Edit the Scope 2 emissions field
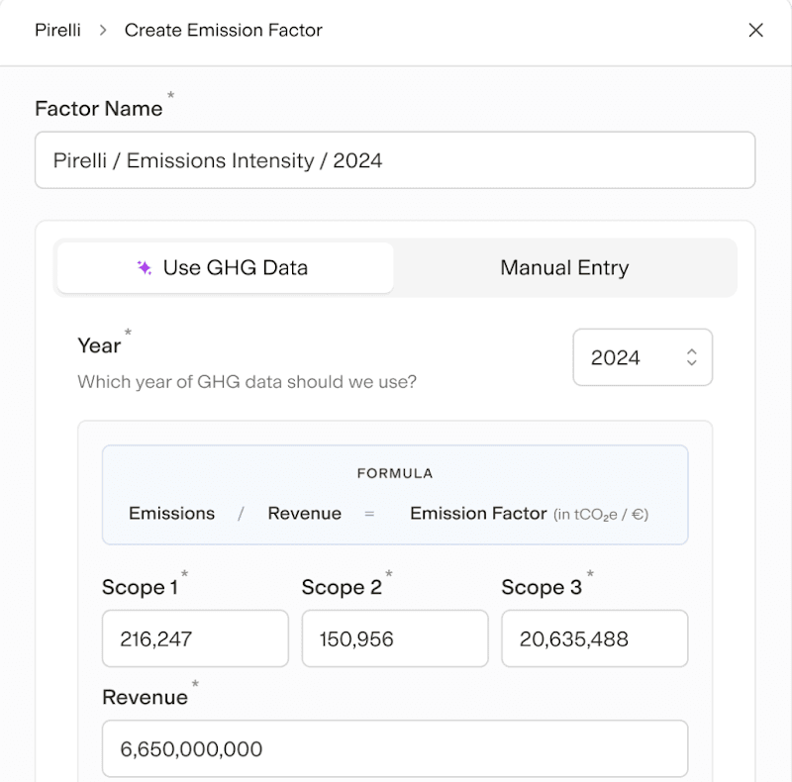Viewport: 792px width, 782px height. 395,638
